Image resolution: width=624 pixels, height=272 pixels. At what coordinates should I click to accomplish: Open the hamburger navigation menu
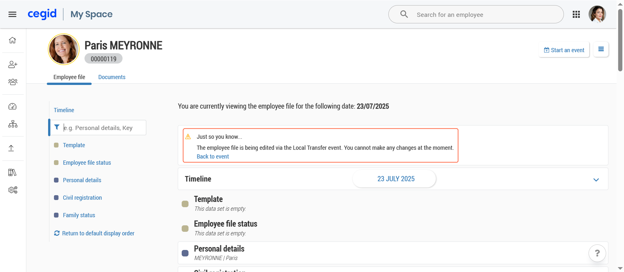point(12,14)
